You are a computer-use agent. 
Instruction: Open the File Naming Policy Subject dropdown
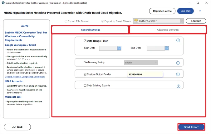tap(141, 63)
